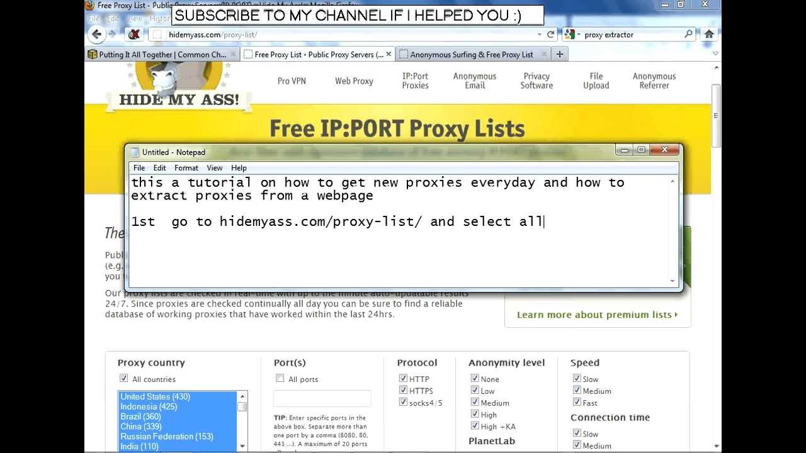This screenshot has height=453, width=806.
Task: Open the address bar history dropdown arrow
Action: click(x=539, y=35)
